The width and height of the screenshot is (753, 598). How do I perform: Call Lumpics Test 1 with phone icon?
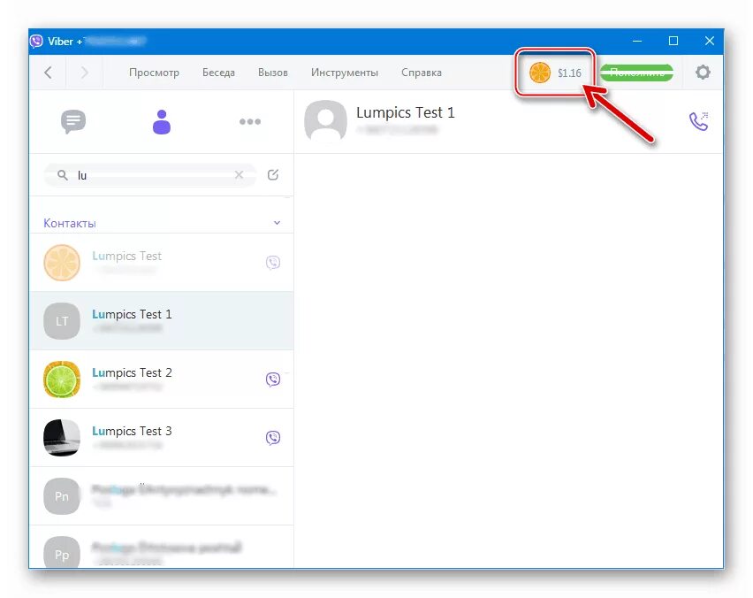pyautogui.click(x=699, y=121)
